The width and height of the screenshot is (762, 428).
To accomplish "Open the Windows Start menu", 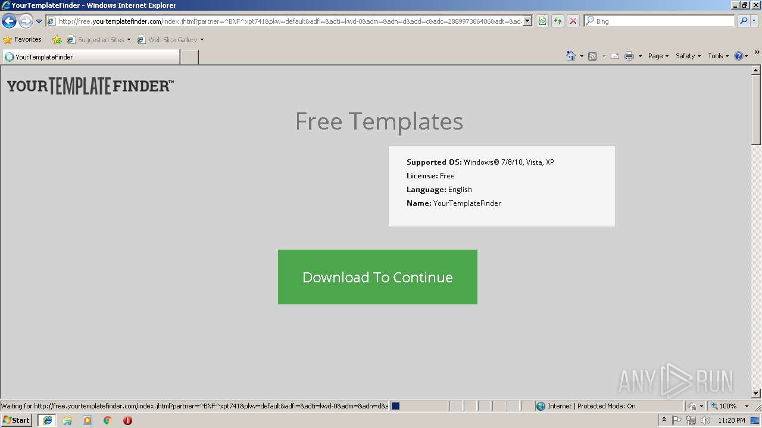I will (x=17, y=420).
